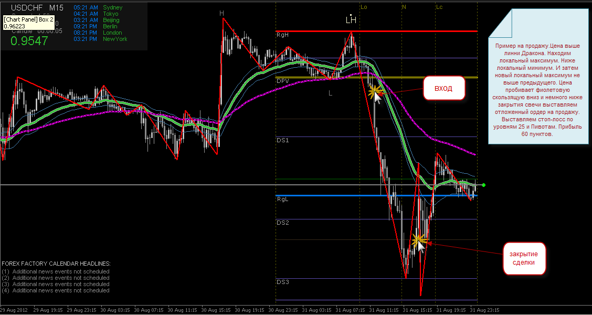Select the Beijing clock row

(x=96, y=20)
